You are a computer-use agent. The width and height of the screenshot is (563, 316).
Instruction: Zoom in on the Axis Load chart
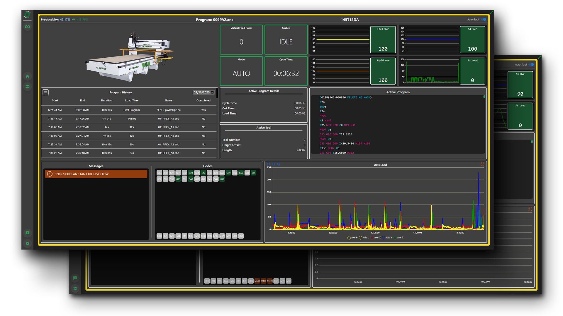pyautogui.click(x=278, y=164)
